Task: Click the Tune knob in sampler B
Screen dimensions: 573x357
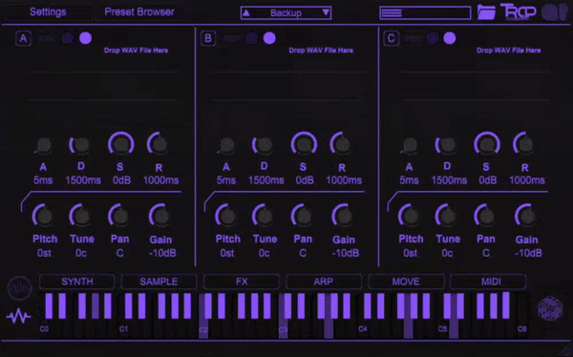Action: click(265, 216)
